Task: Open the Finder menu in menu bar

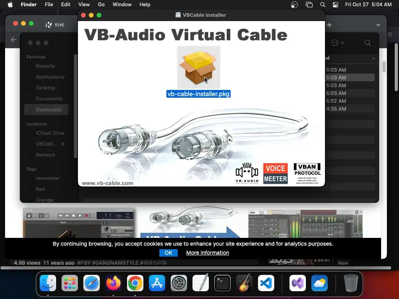Action: click(x=28, y=5)
